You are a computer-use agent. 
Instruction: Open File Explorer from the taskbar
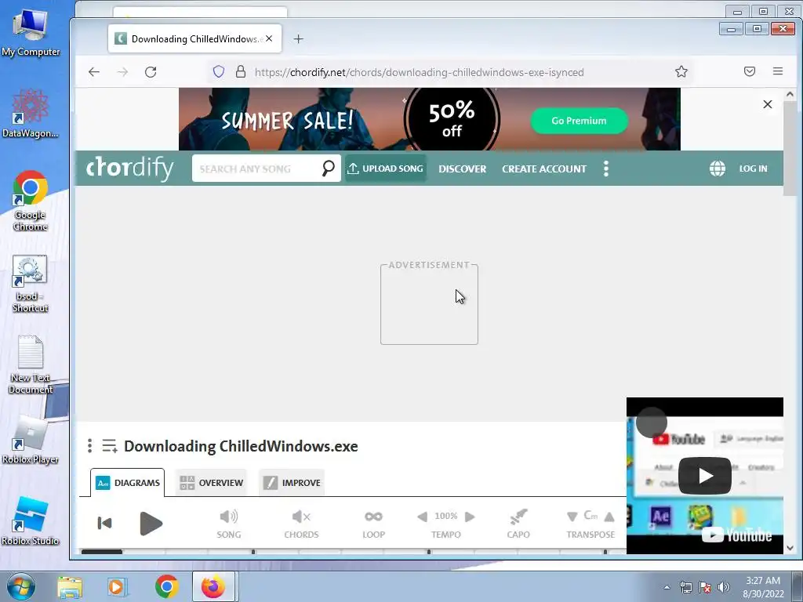coord(70,587)
